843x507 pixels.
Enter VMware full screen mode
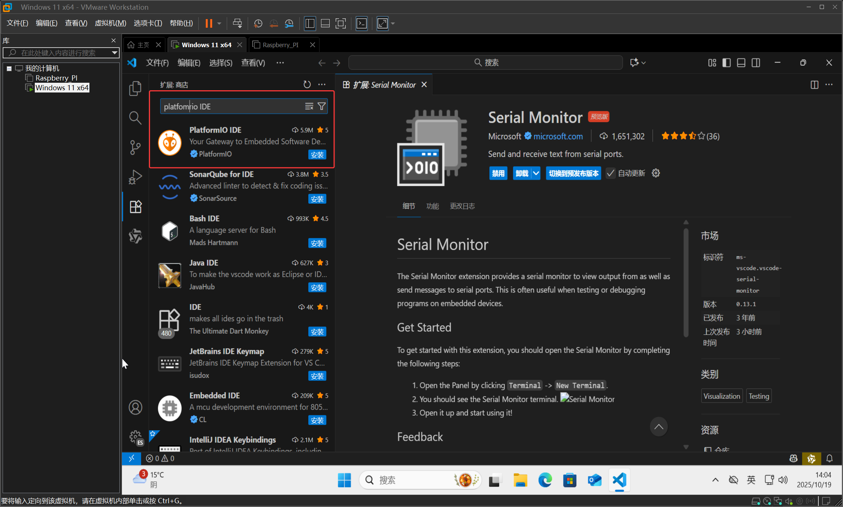[382, 23]
